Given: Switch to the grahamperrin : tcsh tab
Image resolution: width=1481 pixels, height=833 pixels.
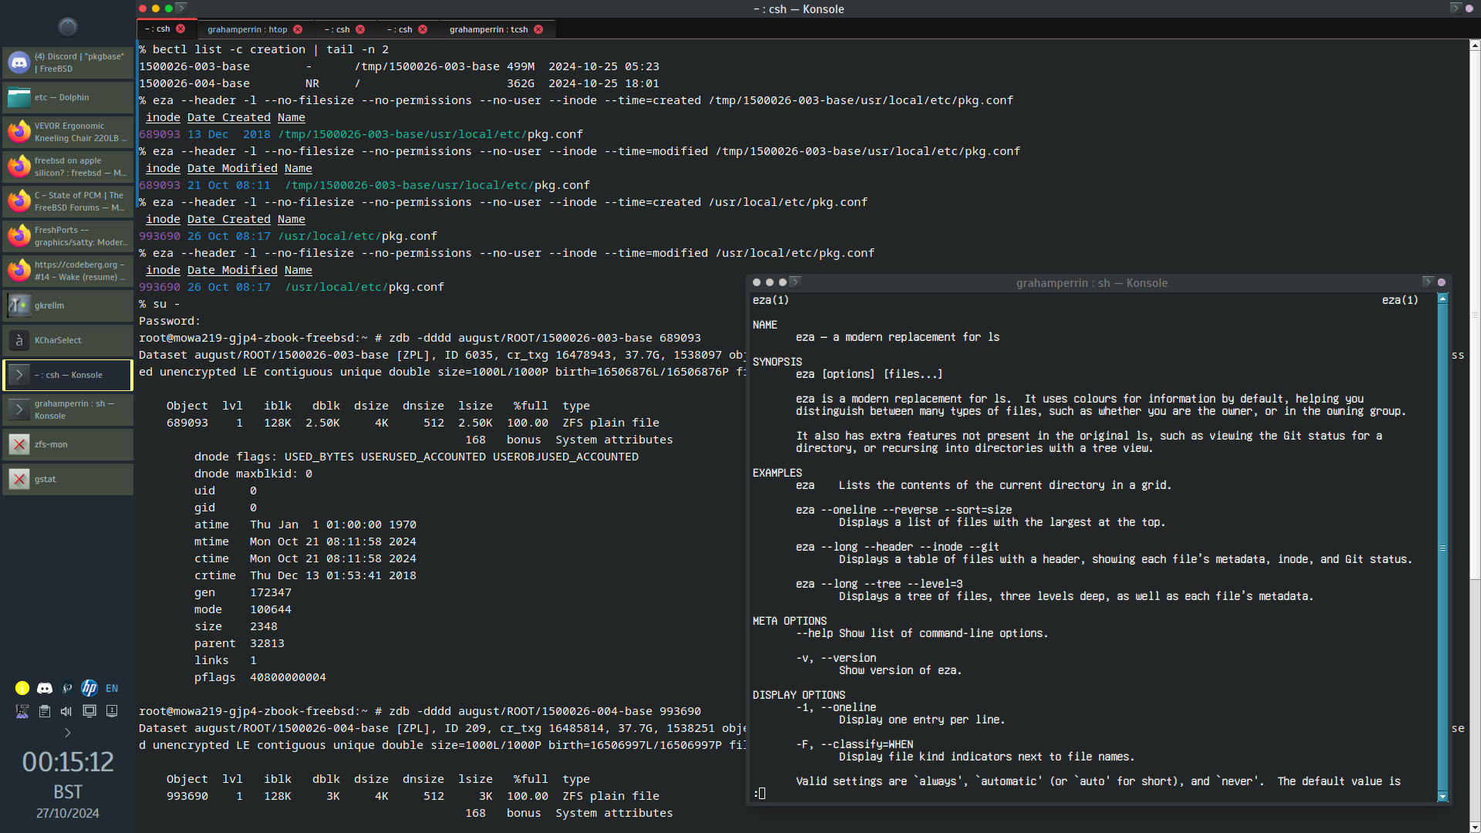Looking at the screenshot, I should [488, 29].
